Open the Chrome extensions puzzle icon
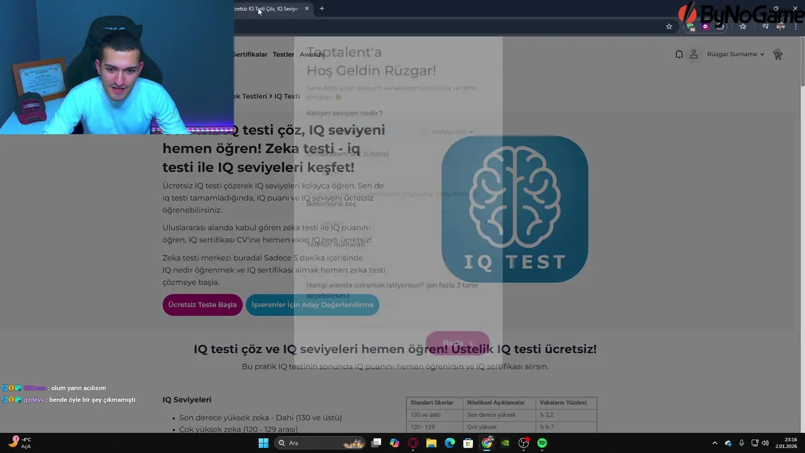 [721, 26]
